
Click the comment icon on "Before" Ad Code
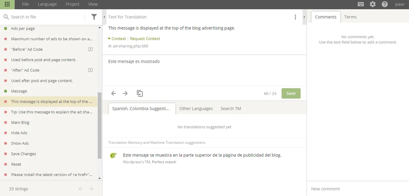click(x=90, y=49)
